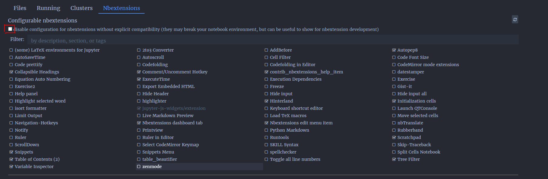Enable Execution Dependencies extension
Image resolution: width=548 pixels, height=179 pixels.
(x=266, y=79)
